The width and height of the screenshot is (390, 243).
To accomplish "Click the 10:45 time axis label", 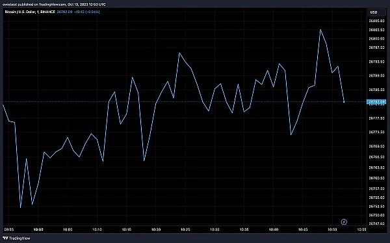I will [303, 229].
